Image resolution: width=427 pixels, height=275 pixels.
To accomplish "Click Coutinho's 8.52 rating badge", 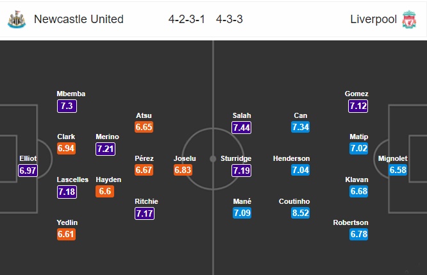I will click(x=301, y=213).
